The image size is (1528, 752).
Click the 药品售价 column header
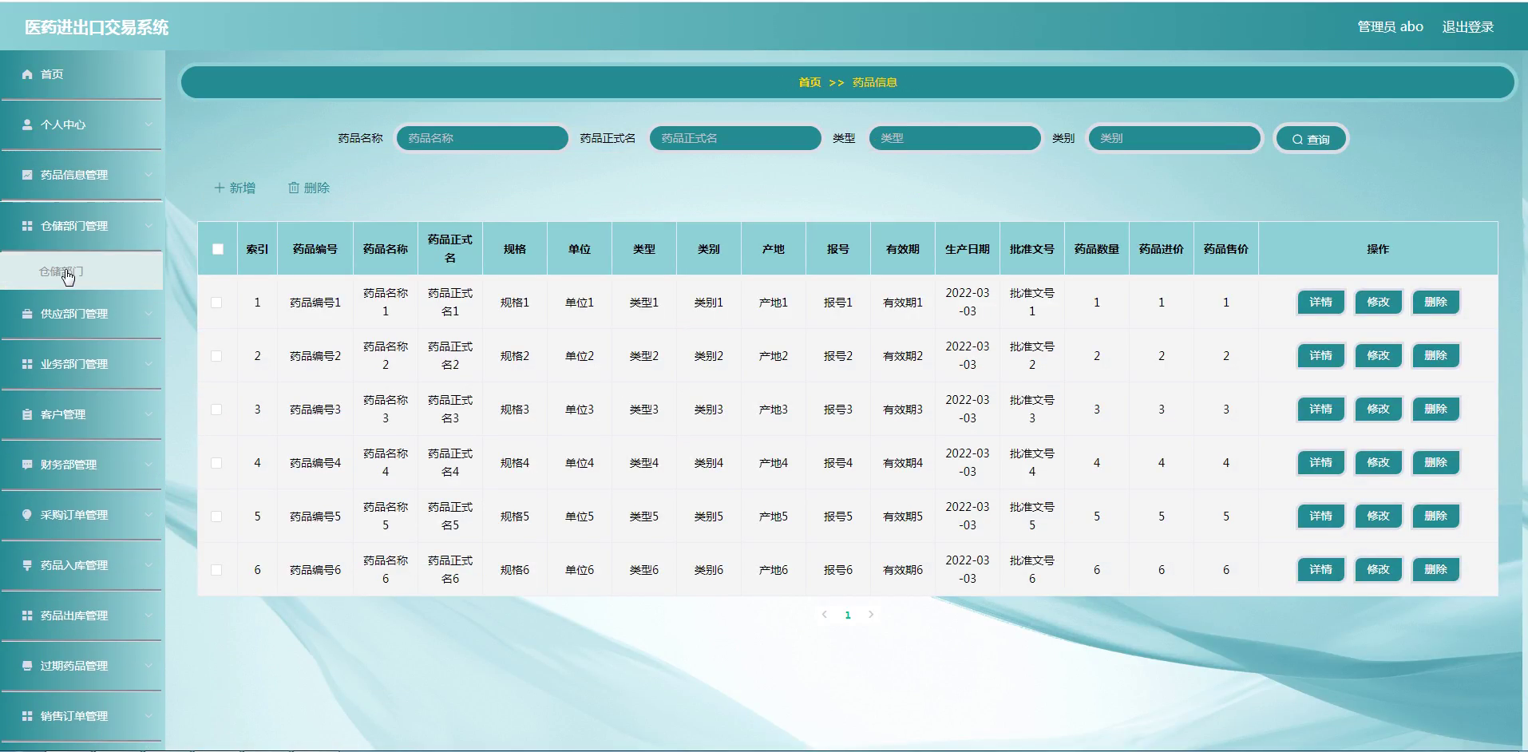(x=1225, y=249)
